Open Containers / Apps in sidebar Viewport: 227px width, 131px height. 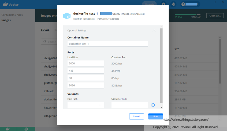12,15
